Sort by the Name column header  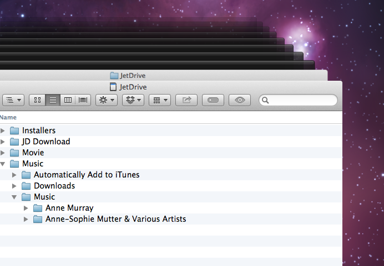tap(8, 117)
